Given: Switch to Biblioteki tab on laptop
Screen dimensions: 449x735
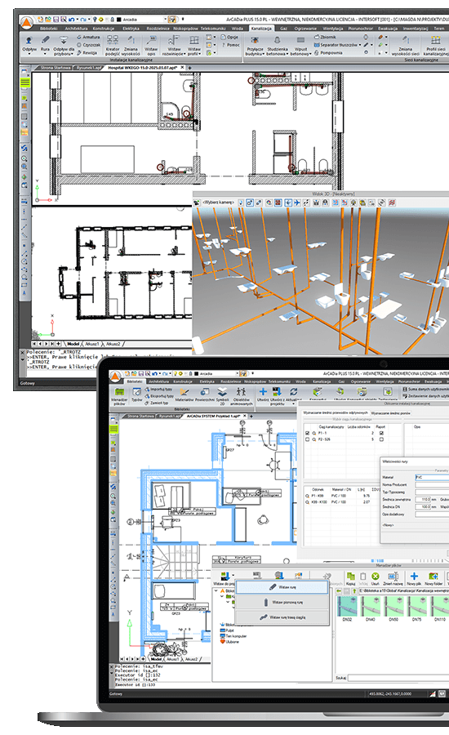Looking at the screenshot, I should pyautogui.click(x=135, y=381).
